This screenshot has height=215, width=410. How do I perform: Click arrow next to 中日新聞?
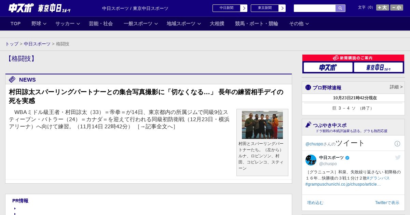(244, 8)
